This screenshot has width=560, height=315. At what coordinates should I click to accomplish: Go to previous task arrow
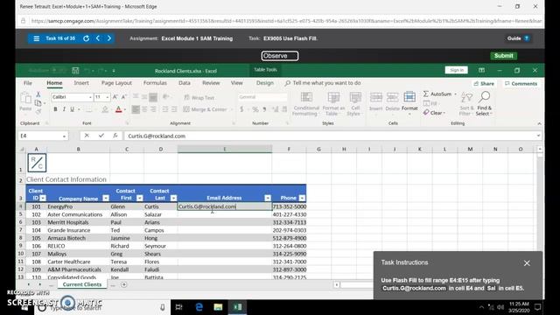pos(98,38)
